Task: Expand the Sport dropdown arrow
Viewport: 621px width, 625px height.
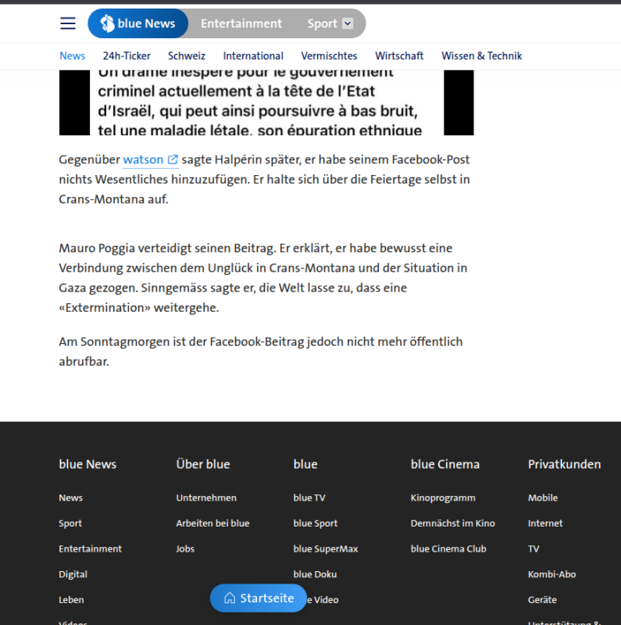Action: [x=348, y=23]
